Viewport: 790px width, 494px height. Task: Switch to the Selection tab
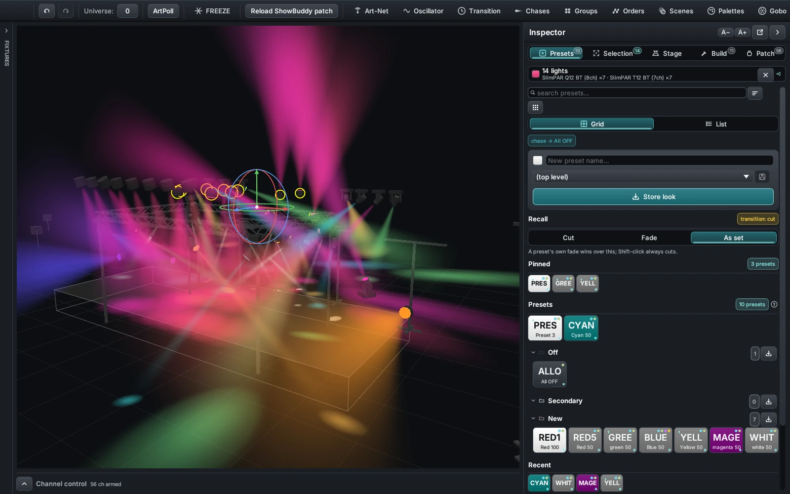point(617,53)
